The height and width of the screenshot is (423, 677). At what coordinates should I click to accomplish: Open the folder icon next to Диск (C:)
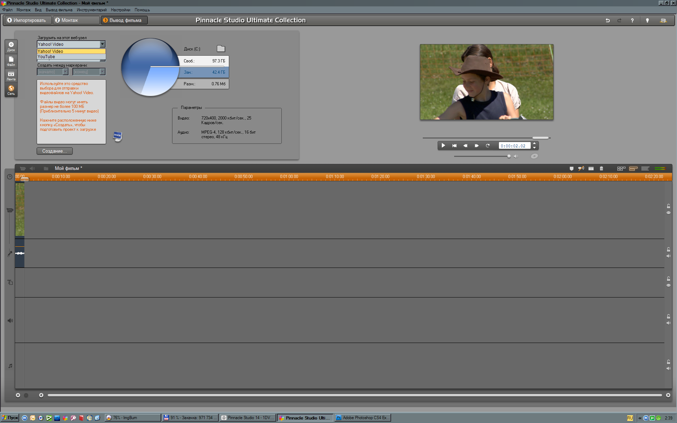pos(221,49)
